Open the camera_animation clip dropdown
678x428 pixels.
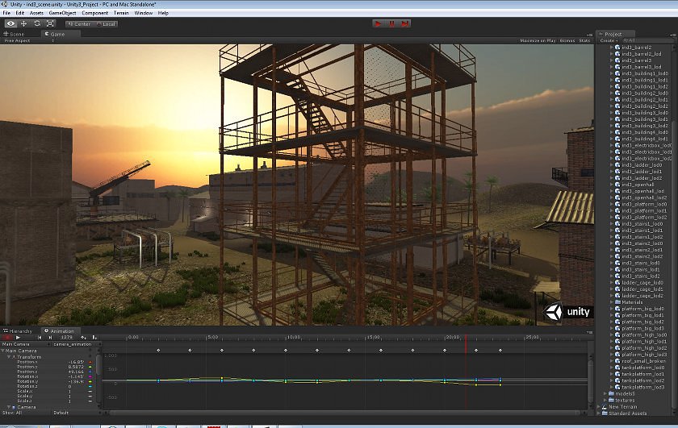[76, 344]
